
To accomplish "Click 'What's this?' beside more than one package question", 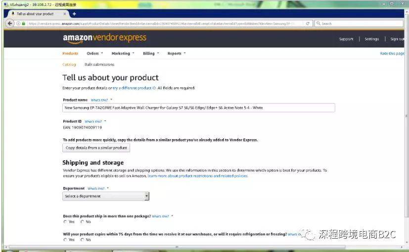I will 160,216.
